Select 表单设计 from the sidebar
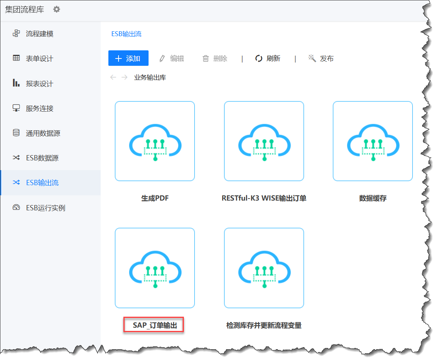Viewport: 440px width, 363px height. click(39, 58)
